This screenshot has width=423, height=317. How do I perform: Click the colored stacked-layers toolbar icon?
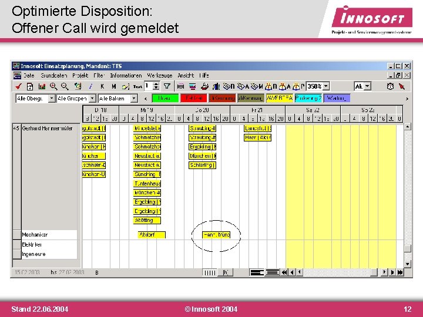tap(192, 86)
